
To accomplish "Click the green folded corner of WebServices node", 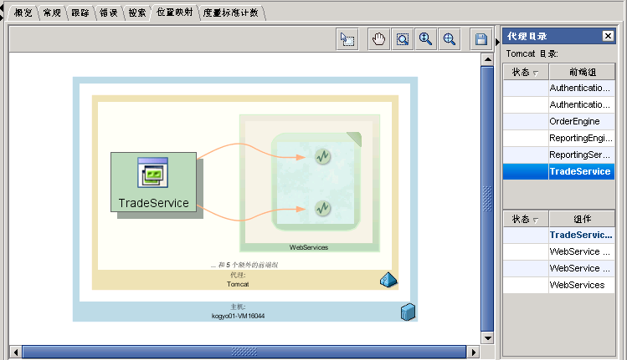I will 355,139.
